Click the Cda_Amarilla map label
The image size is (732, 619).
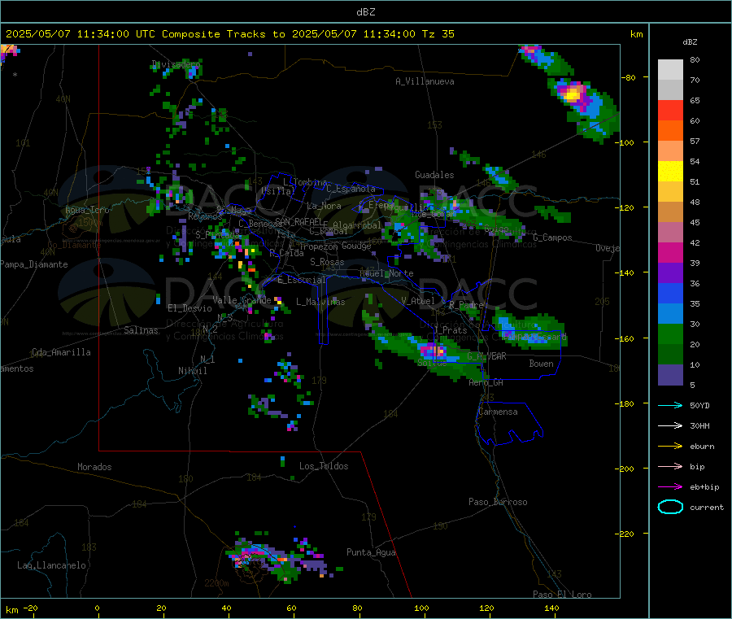pos(61,352)
